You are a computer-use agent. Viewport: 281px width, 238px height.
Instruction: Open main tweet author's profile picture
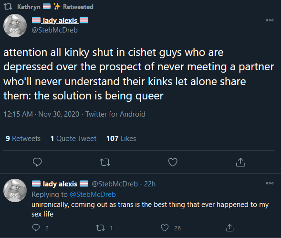[x=15, y=25]
